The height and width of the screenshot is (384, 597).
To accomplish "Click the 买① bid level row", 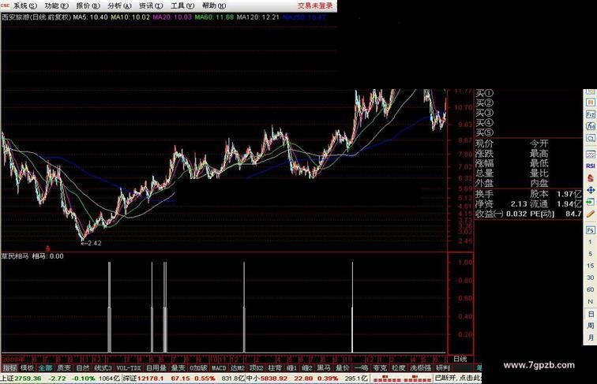I will [484, 93].
